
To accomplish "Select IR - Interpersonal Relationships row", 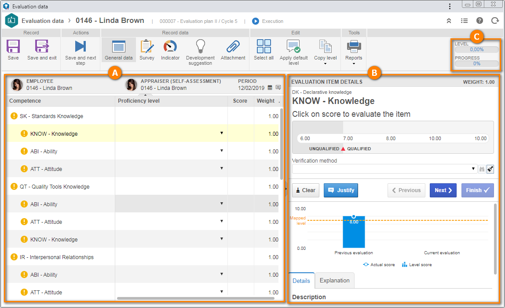I will pos(143,257).
